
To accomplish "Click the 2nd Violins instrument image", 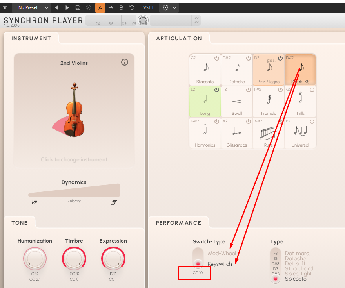I will click(74, 110).
